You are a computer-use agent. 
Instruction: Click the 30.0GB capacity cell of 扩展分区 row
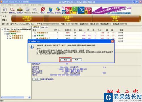[120, 36]
